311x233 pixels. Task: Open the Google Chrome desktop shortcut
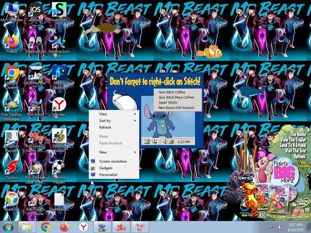coord(12,77)
